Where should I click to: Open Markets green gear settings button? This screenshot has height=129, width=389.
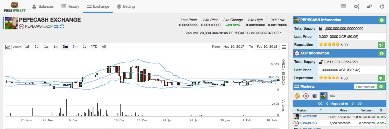coord(381,86)
